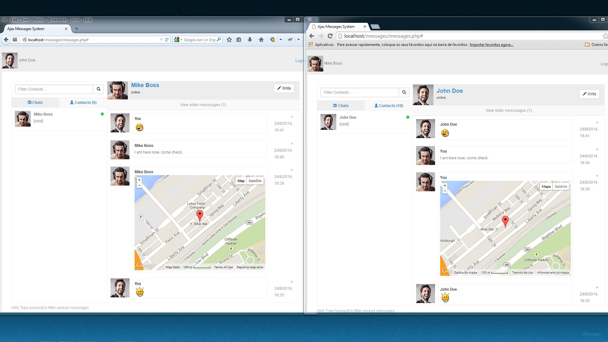Image resolution: width=608 pixels, height=342 pixels.
Task: Switch to Chats tab in right panel
Action: (x=340, y=106)
